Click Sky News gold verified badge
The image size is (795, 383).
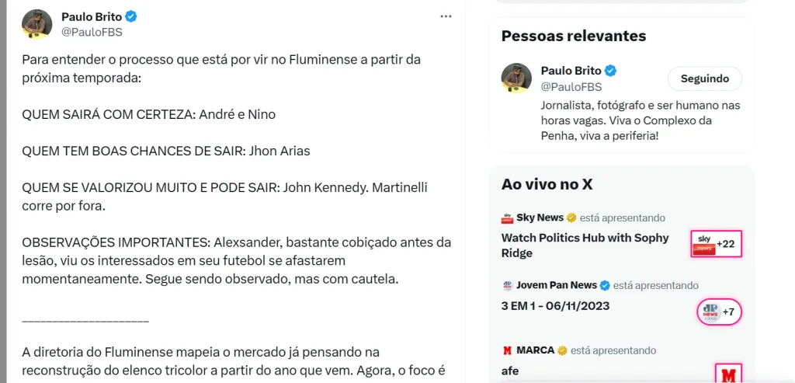(x=571, y=218)
